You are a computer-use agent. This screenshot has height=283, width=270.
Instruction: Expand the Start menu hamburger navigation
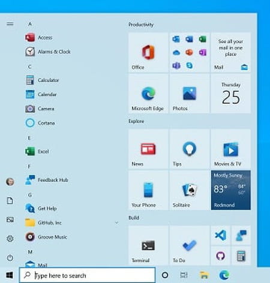coord(10,24)
